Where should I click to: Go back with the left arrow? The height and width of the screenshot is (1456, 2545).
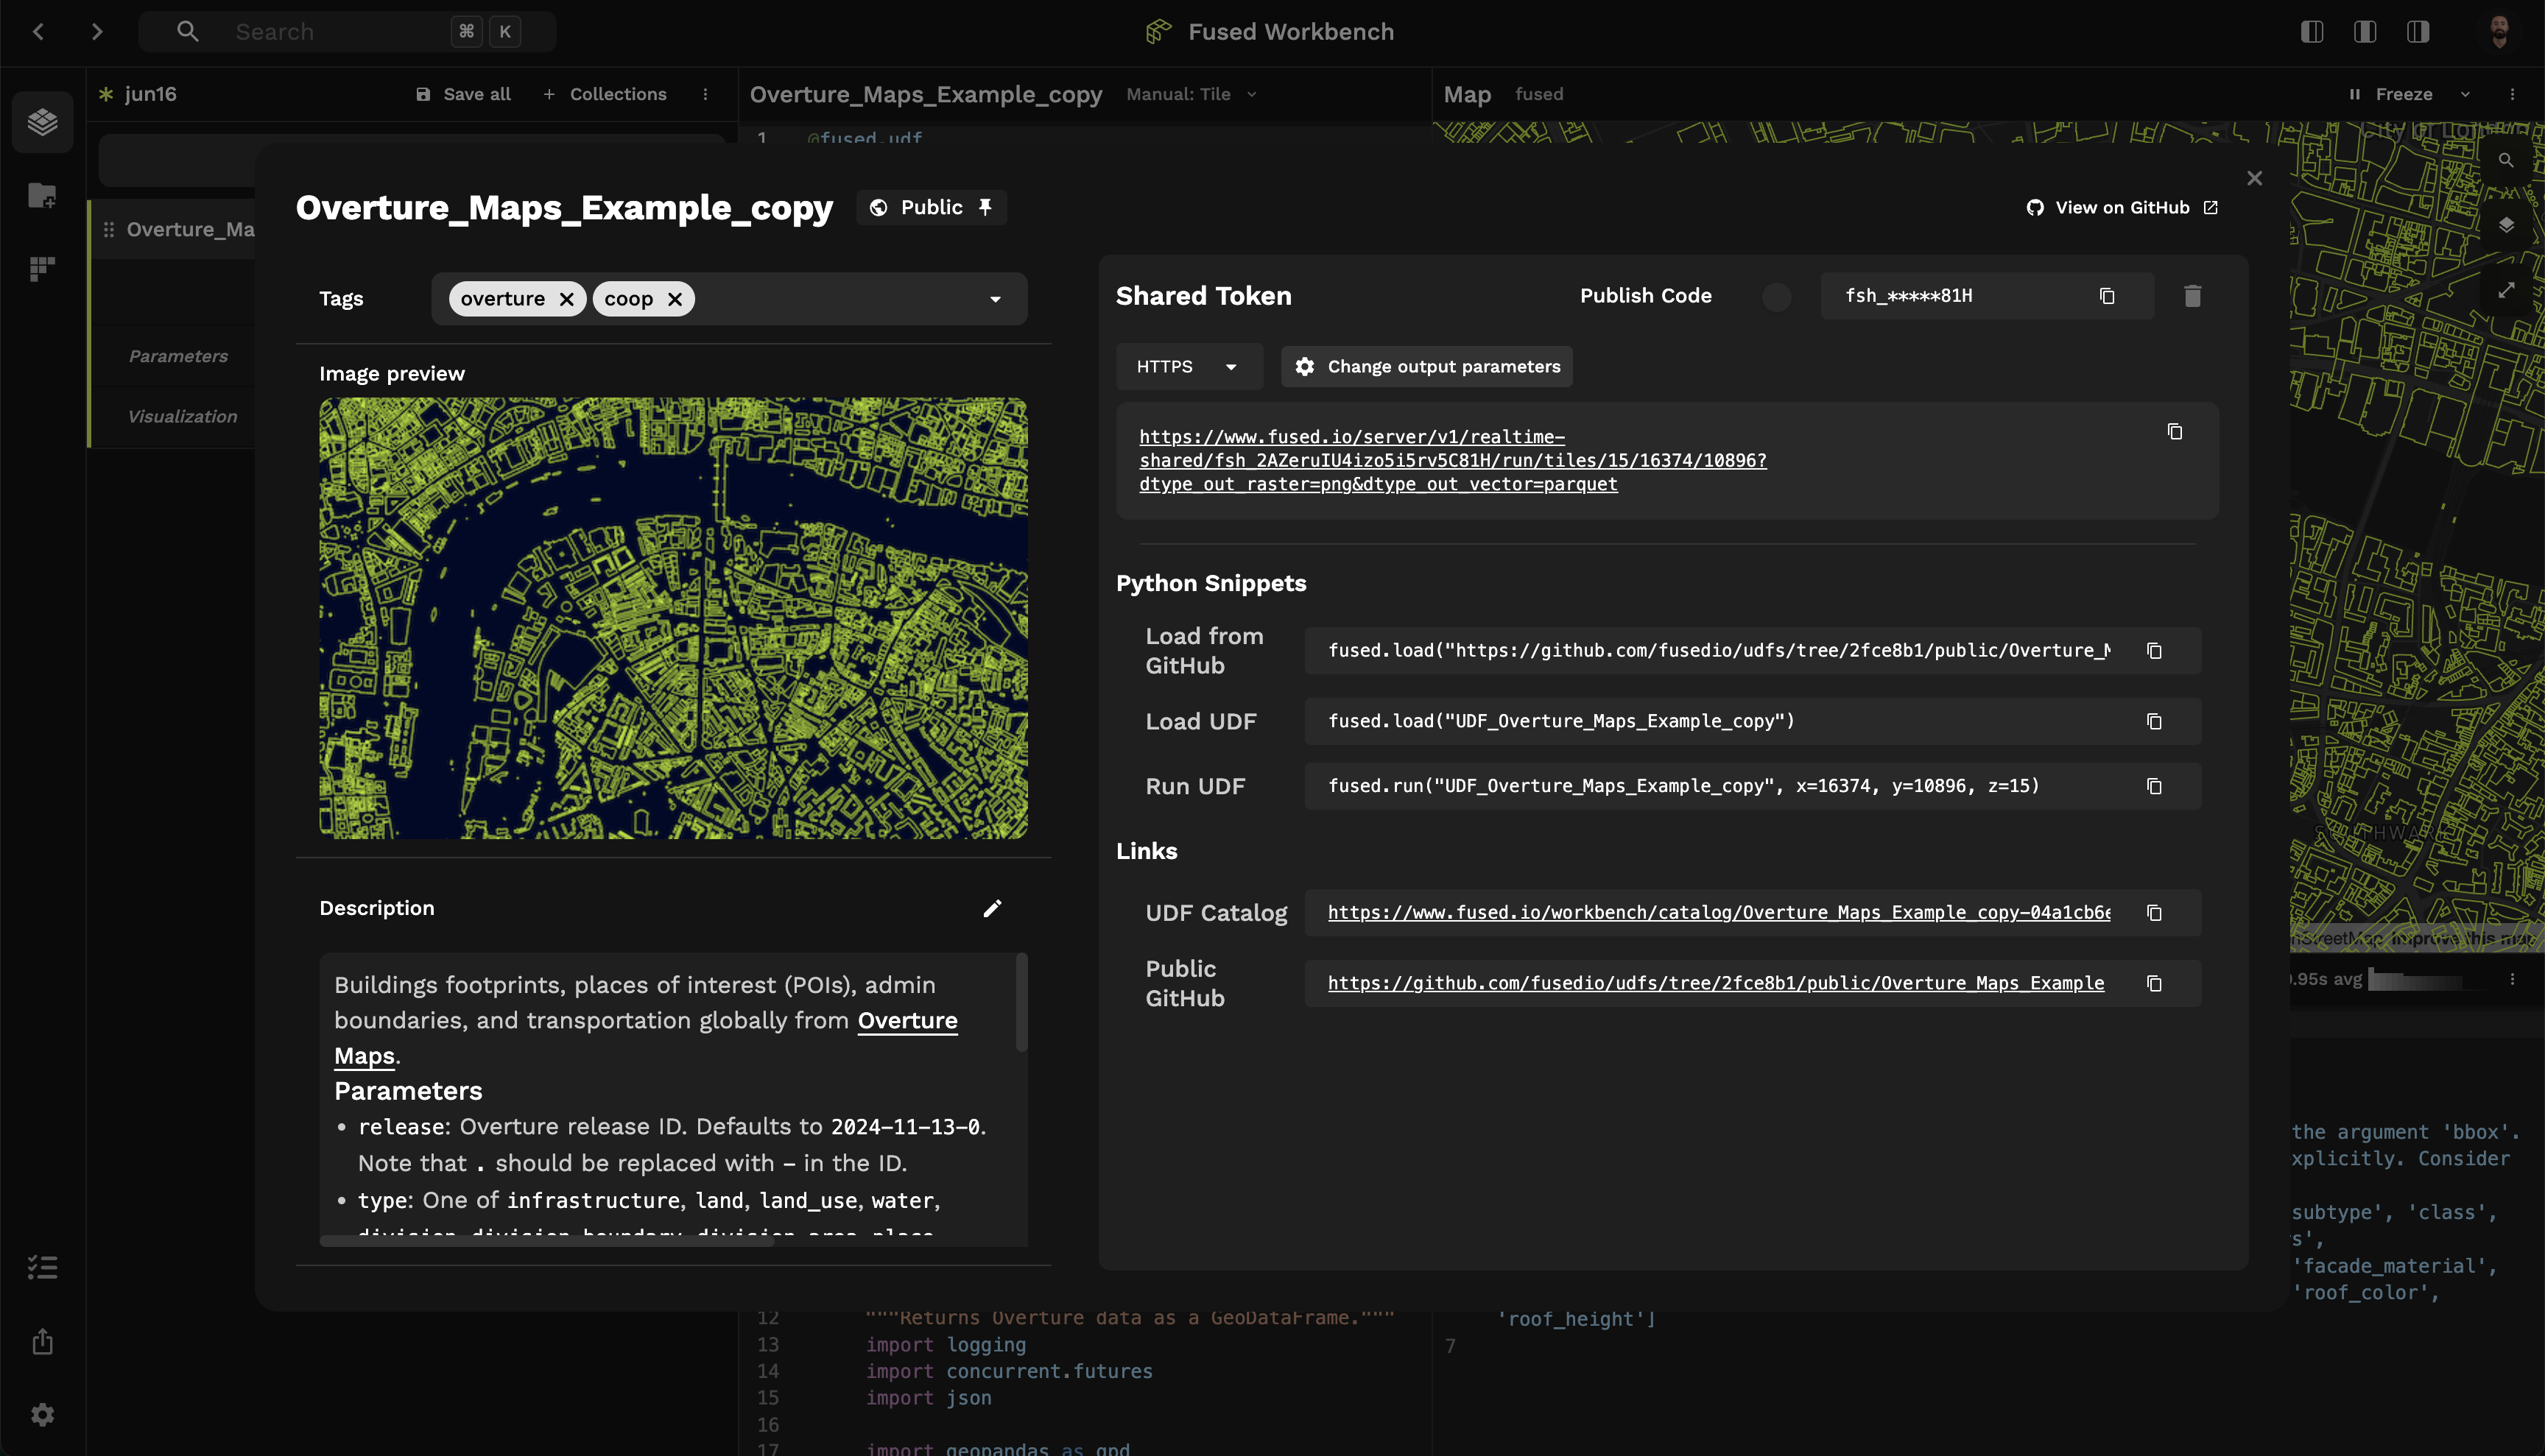point(38,32)
